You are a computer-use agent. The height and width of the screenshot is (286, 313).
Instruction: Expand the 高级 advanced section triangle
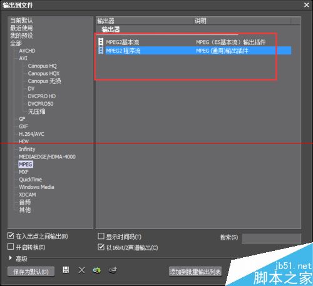click(x=10, y=258)
